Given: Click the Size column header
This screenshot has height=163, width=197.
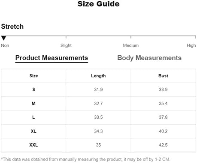Looking at the screenshot, I should coord(34,75).
